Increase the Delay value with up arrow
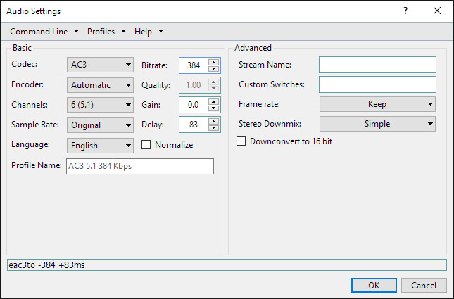This screenshot has width=454, height=299. pos(214,121)
